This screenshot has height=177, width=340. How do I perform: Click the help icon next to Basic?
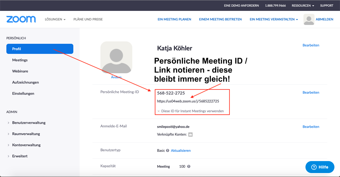click(x=168, y=150)
